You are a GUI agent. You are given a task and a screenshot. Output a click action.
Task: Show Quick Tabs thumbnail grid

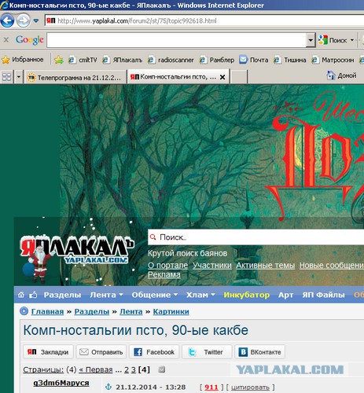click(x=7, y=77)
